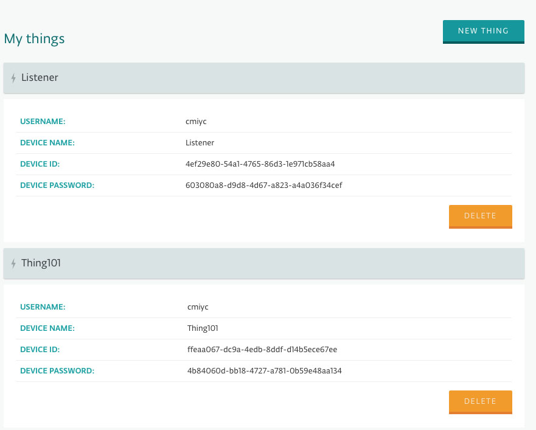Click the lightning bolt icon beside Listener
The image size is (536, 430).
point(13,78)
